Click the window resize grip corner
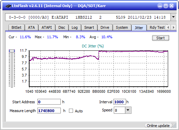 coord(175,126)
